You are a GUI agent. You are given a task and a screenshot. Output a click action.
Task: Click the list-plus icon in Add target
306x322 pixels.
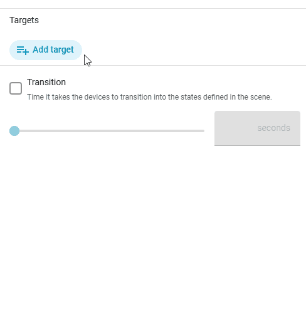click(x=23, y=50)
